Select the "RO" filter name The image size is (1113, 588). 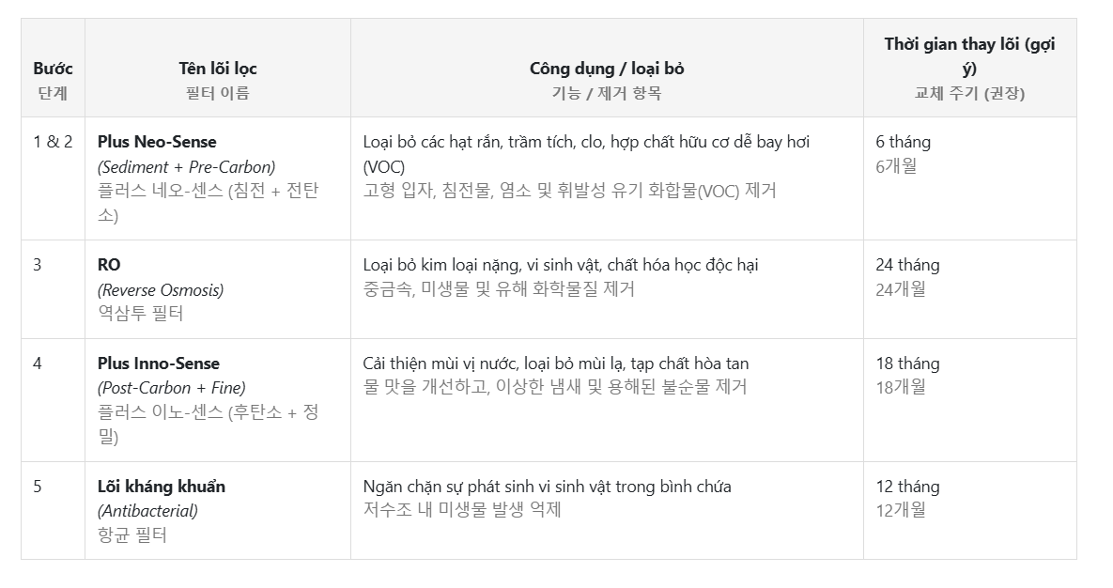pos(109,265)
